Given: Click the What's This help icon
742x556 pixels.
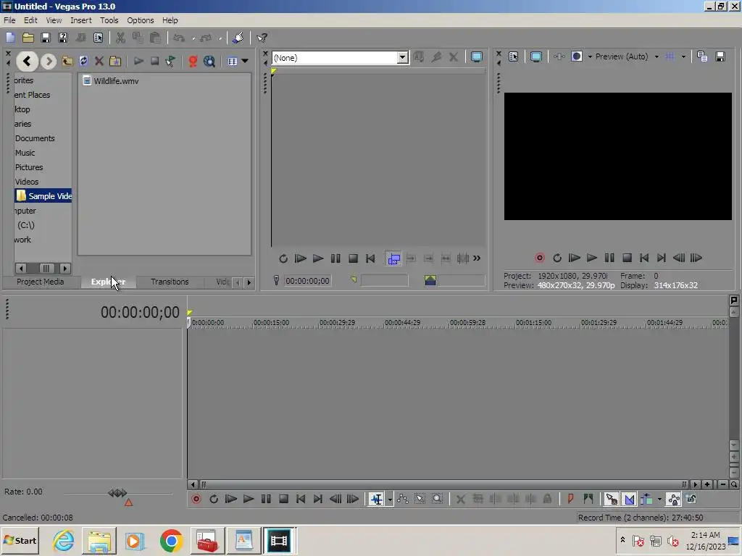Looking at the screenshot, I should click(262, 38).
